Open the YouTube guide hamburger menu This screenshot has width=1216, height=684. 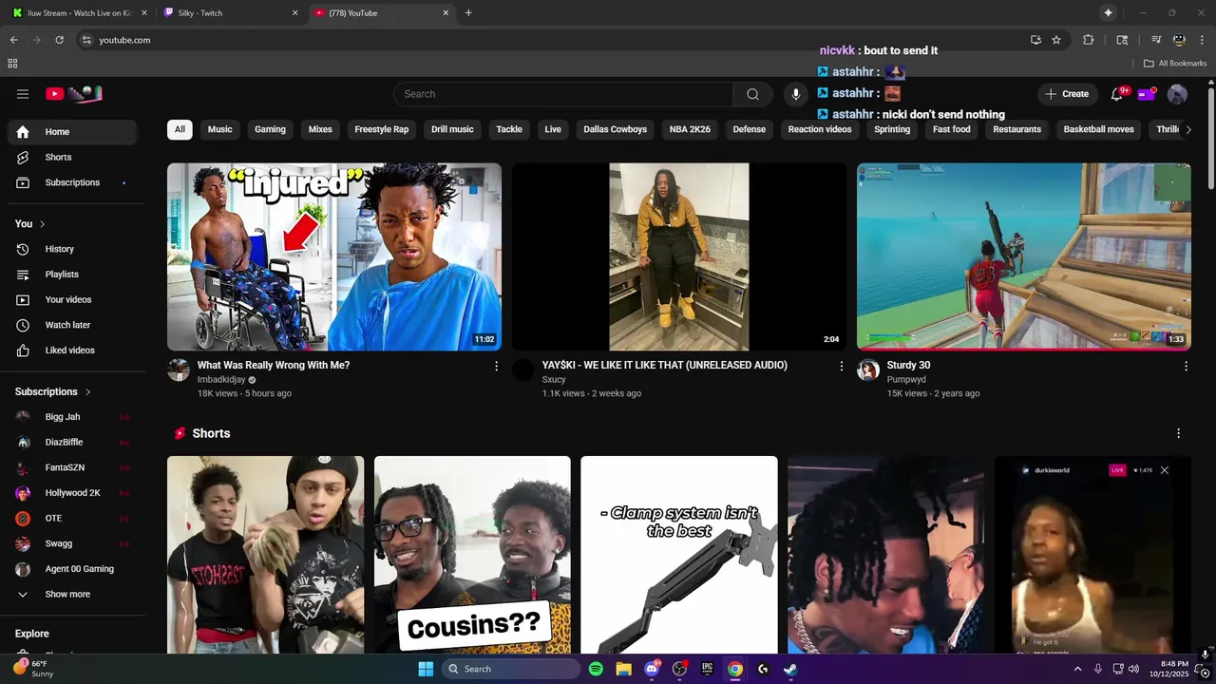click(23, 94)
